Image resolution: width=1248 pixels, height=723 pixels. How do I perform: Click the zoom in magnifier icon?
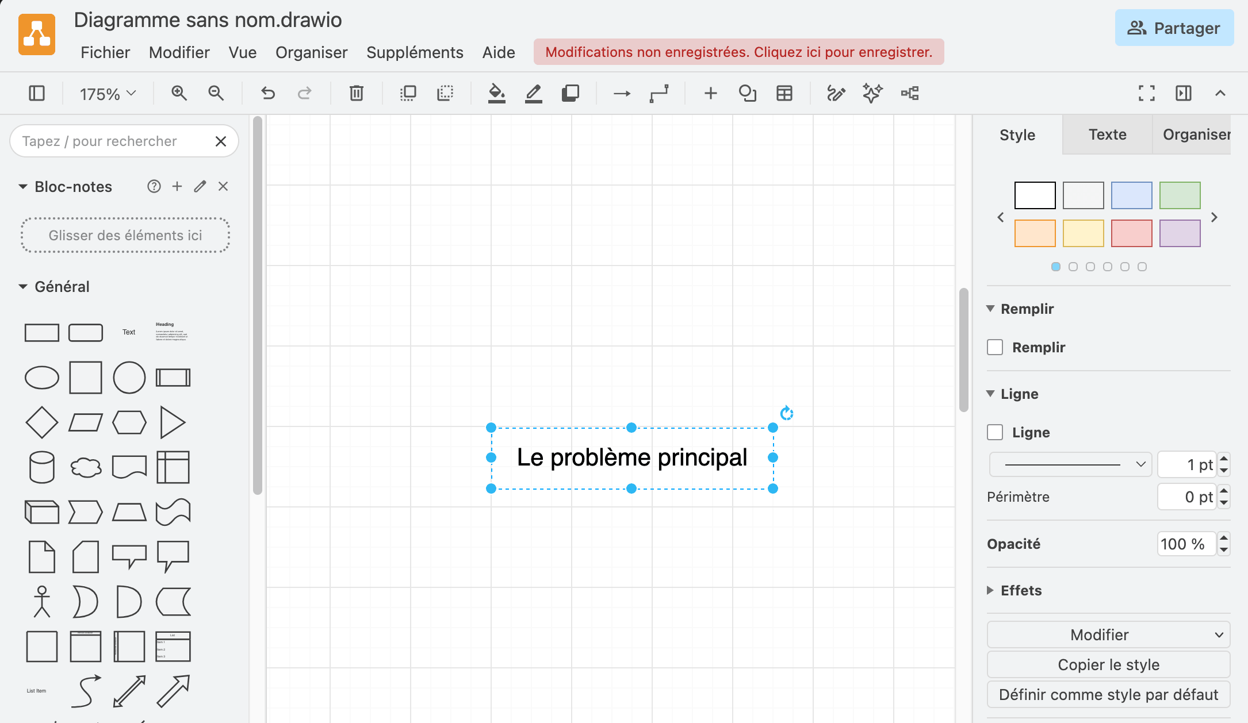(x=179, y=93)
